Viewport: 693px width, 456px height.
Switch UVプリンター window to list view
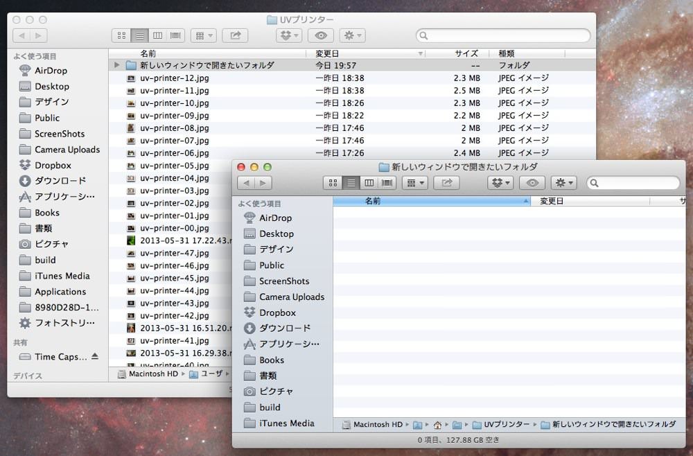(x=140, y=35)
